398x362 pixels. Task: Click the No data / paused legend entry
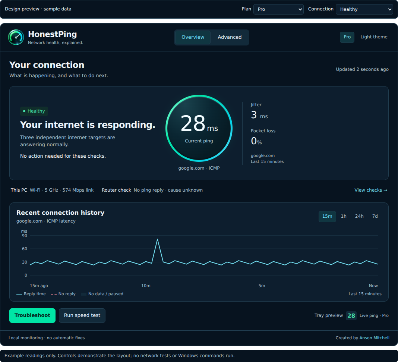click(102, 294)
